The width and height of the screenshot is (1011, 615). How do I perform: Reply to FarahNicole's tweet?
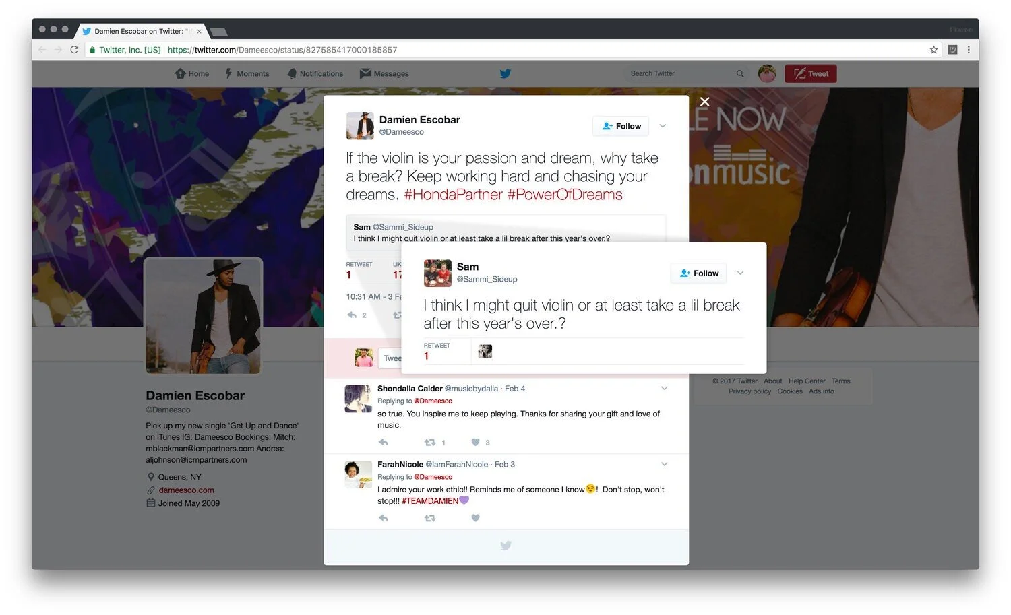point(384,518)
